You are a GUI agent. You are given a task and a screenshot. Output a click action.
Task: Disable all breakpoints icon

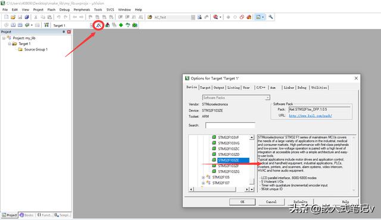pos(242,17)
